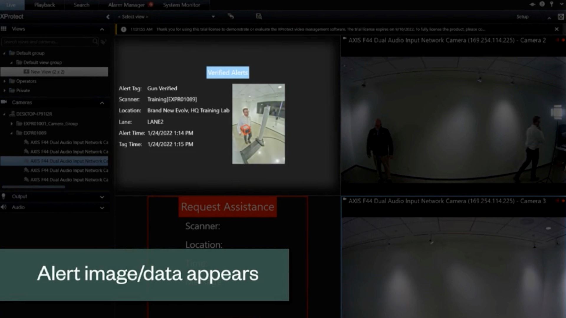This screenshot has height=318, width=566.
Task: Click the Output lightbulb icon
Action: tap(4, 196)
